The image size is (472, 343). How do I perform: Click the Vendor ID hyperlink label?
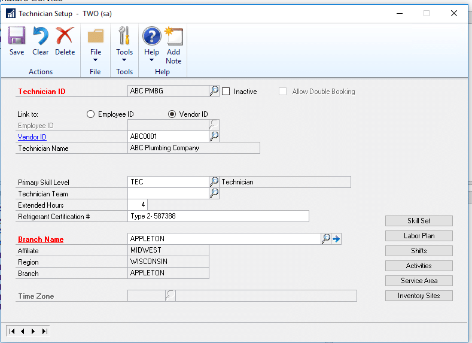point(32,137)
